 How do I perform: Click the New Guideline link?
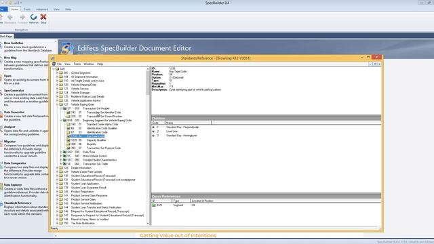tap(14, 43)
